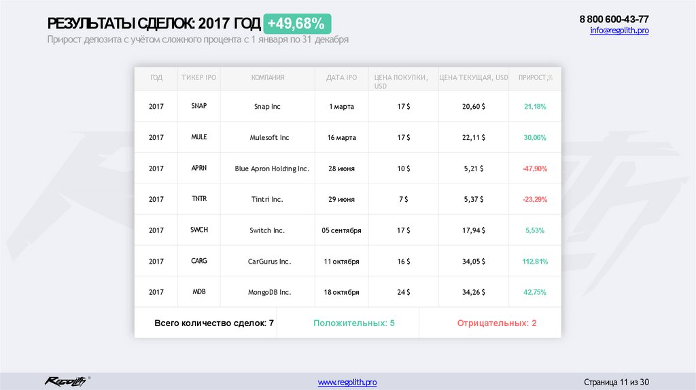Click the 22,11 $ current price
Viewport: 696px width, 390px height.
[474, 137]
